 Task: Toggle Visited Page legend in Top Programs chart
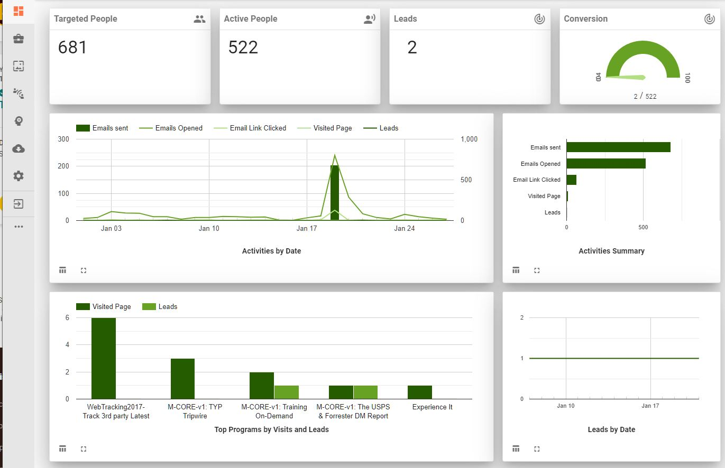(104, 306)
